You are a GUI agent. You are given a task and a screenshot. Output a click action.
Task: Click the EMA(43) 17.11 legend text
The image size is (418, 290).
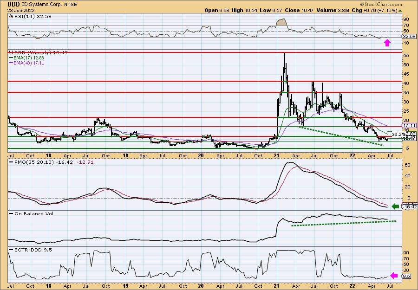(x=29, y=63)
